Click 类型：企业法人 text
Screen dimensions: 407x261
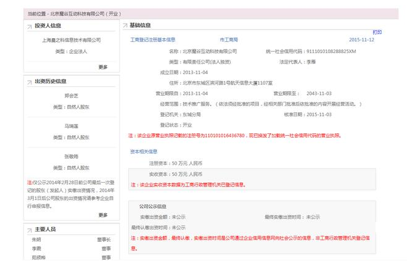[x=72, y=51]
